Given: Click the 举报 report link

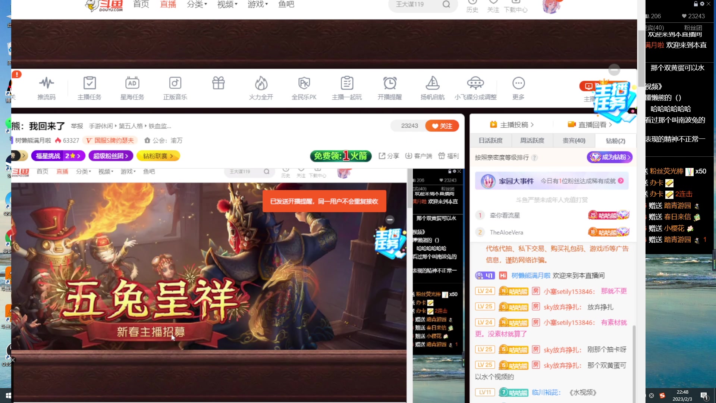Looking at the screenshot, I should [77, 126].
